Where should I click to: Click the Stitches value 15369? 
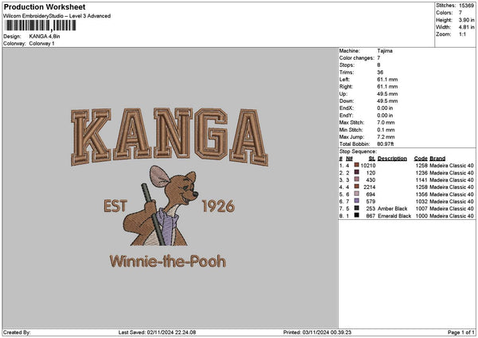coord(466,6)
